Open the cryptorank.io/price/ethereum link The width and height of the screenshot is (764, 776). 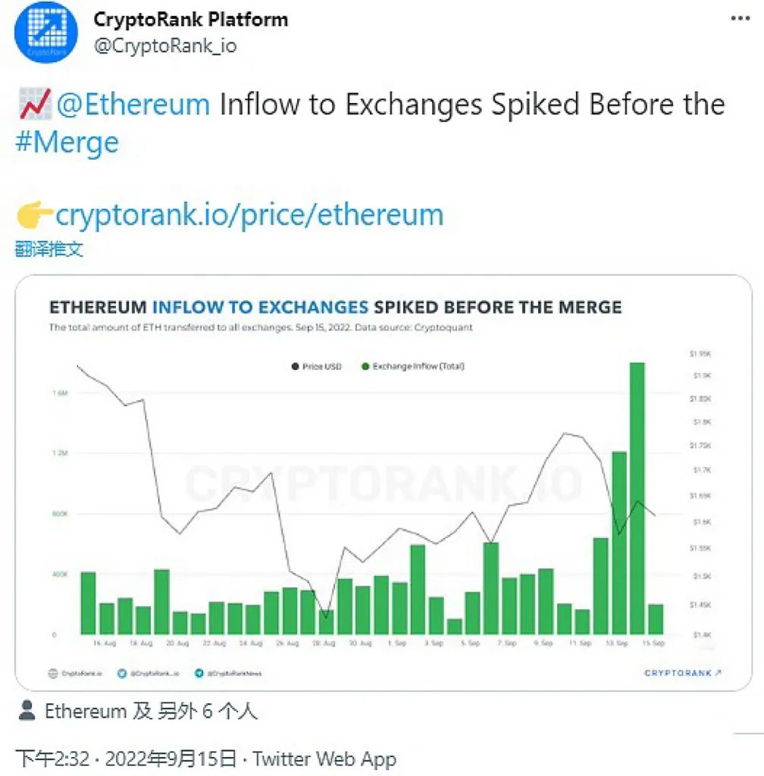click(249, 215)
